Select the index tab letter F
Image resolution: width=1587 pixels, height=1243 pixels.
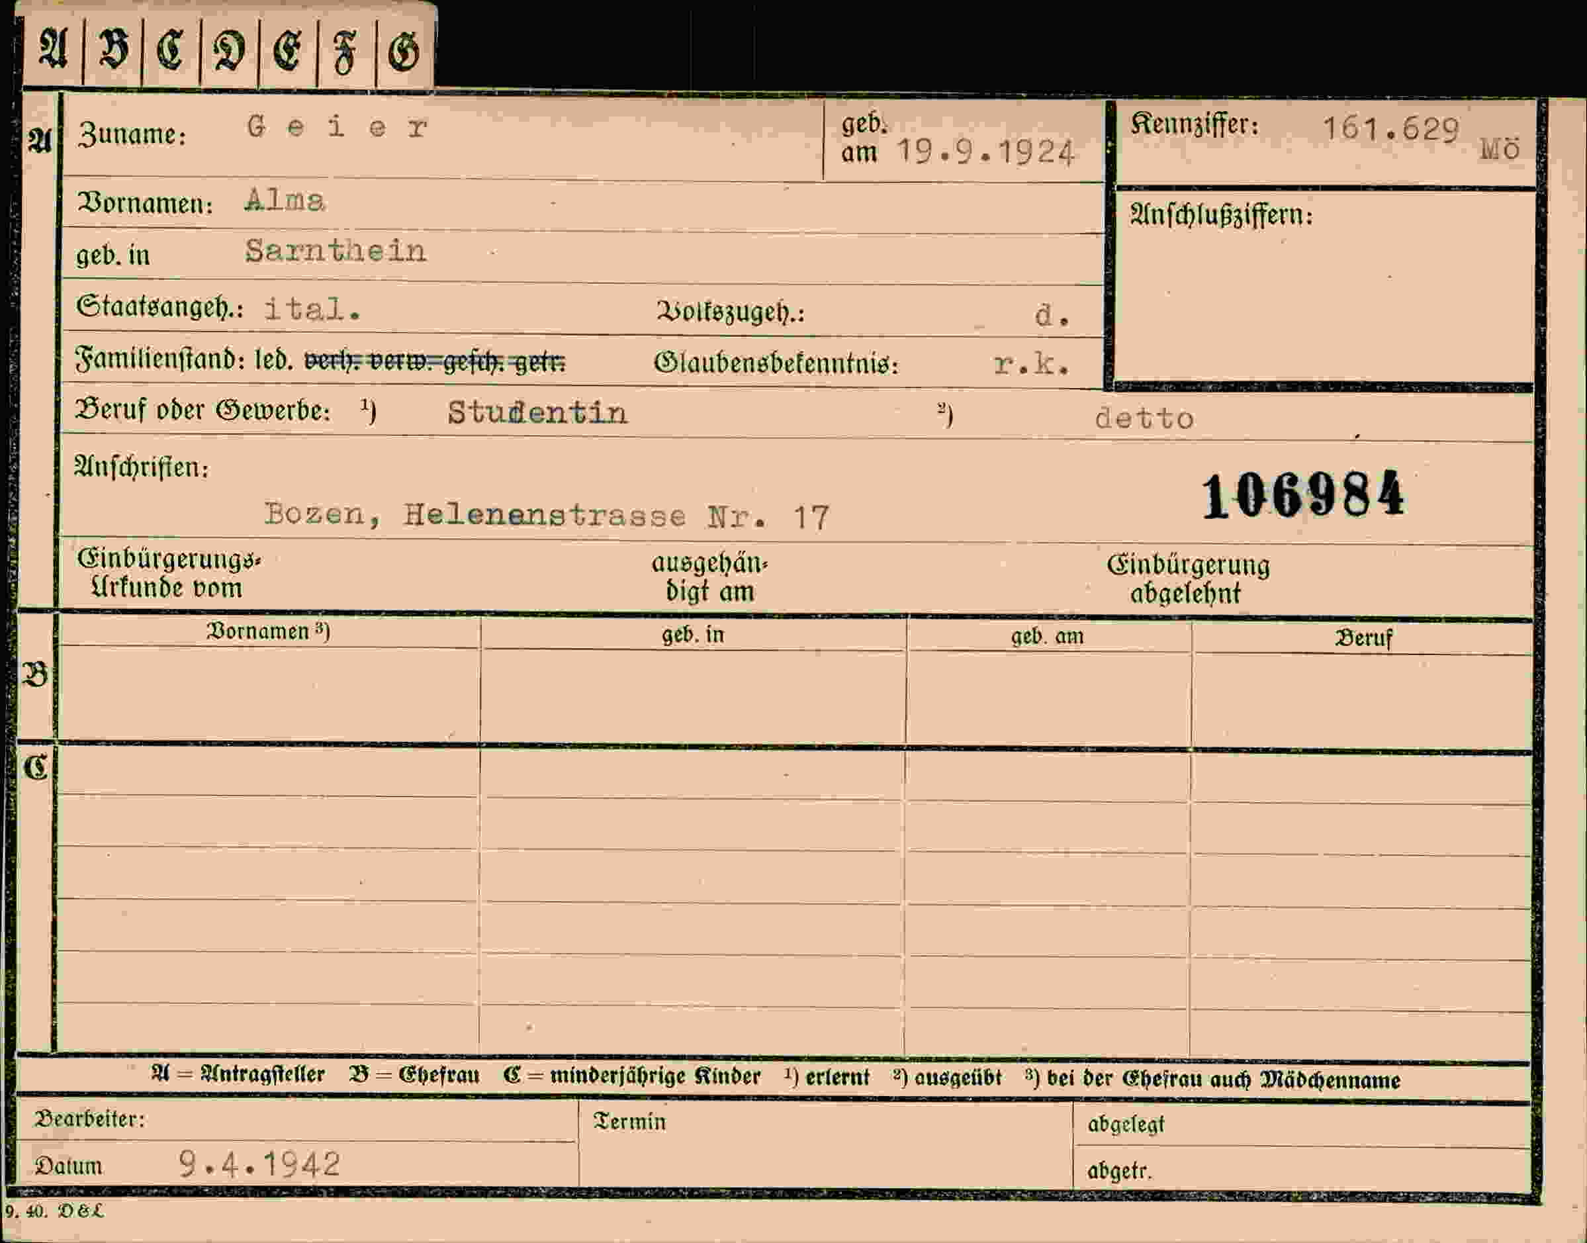coord(345,54)
